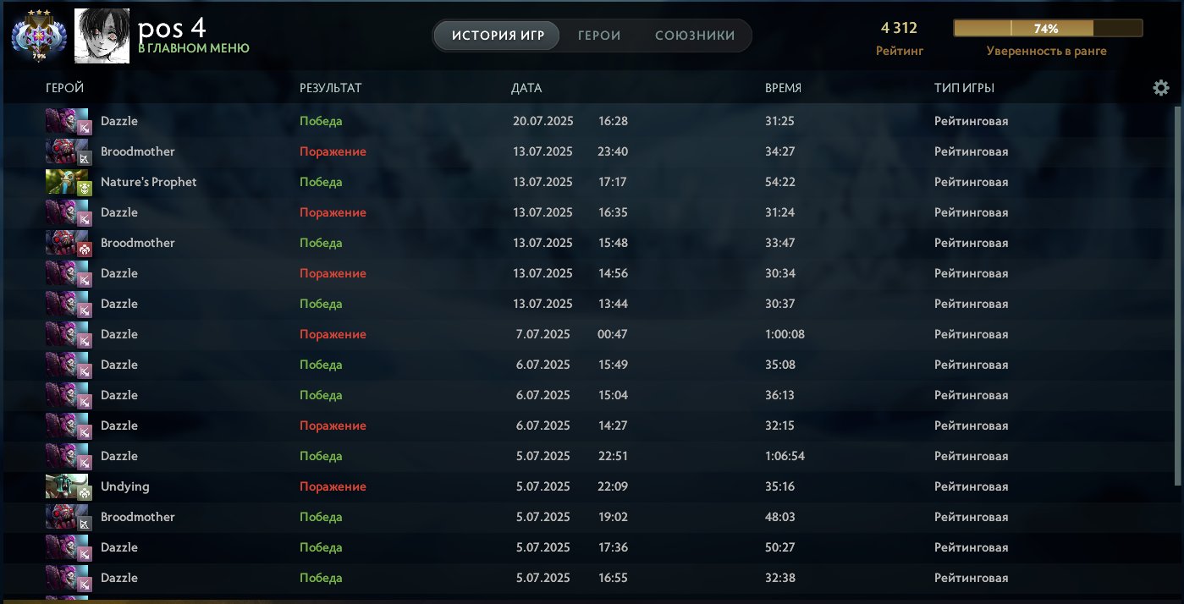Click the Результат column header
The height and width of the screenshot is (604, 1184).
point(331,88)
